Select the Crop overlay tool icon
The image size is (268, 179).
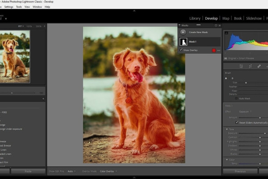click(x=250, y=66)
